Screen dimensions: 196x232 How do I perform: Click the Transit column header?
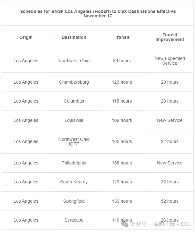pos(122,37)
